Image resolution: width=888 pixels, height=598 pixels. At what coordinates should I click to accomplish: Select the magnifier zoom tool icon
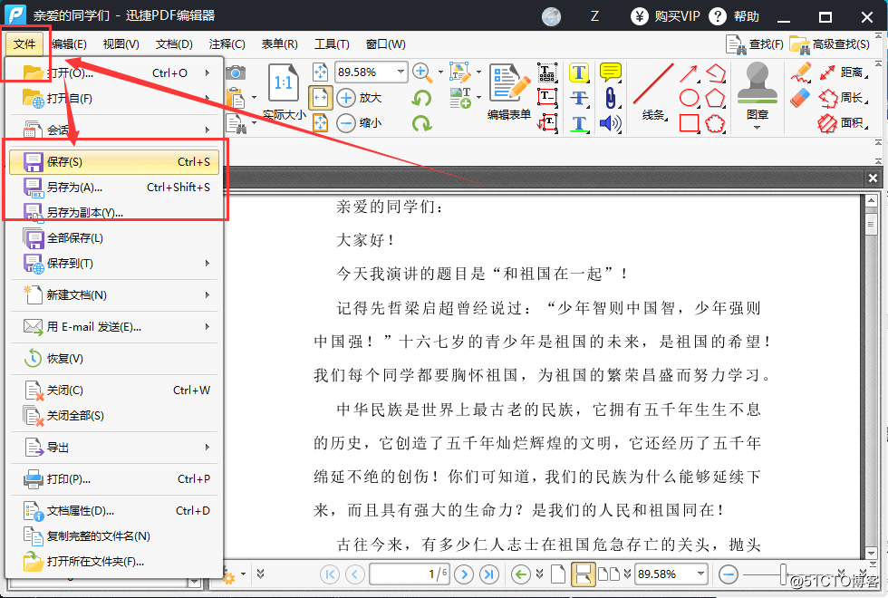coord(420,72)
